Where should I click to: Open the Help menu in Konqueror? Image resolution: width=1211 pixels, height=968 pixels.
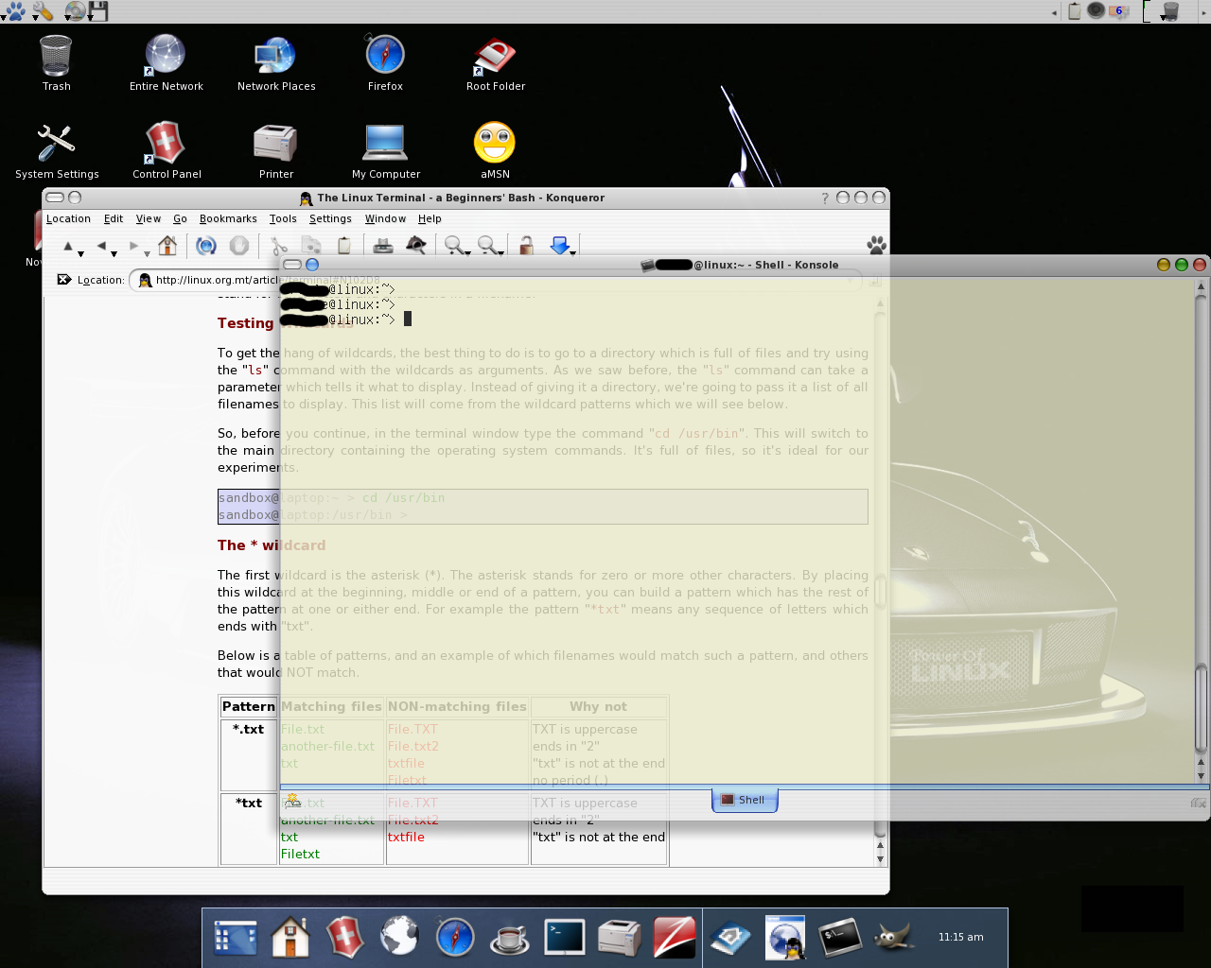coord(430,218)
